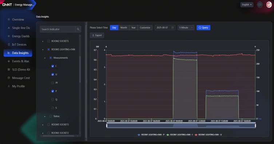Check the PF indicator checkbox

point(53,83)
